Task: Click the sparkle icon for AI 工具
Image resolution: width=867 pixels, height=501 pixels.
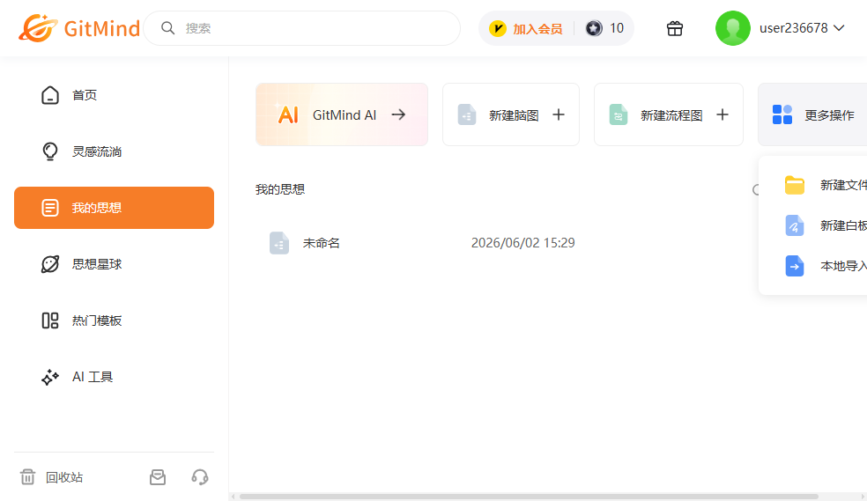Action: click(50, 377)
